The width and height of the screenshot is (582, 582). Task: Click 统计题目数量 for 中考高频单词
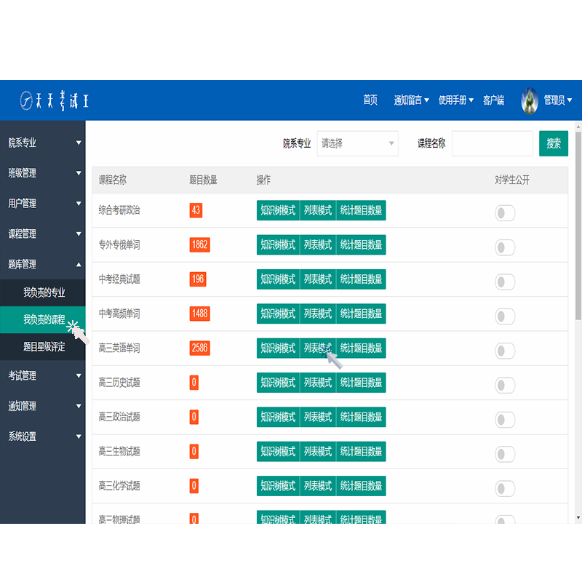pos(361,314)
